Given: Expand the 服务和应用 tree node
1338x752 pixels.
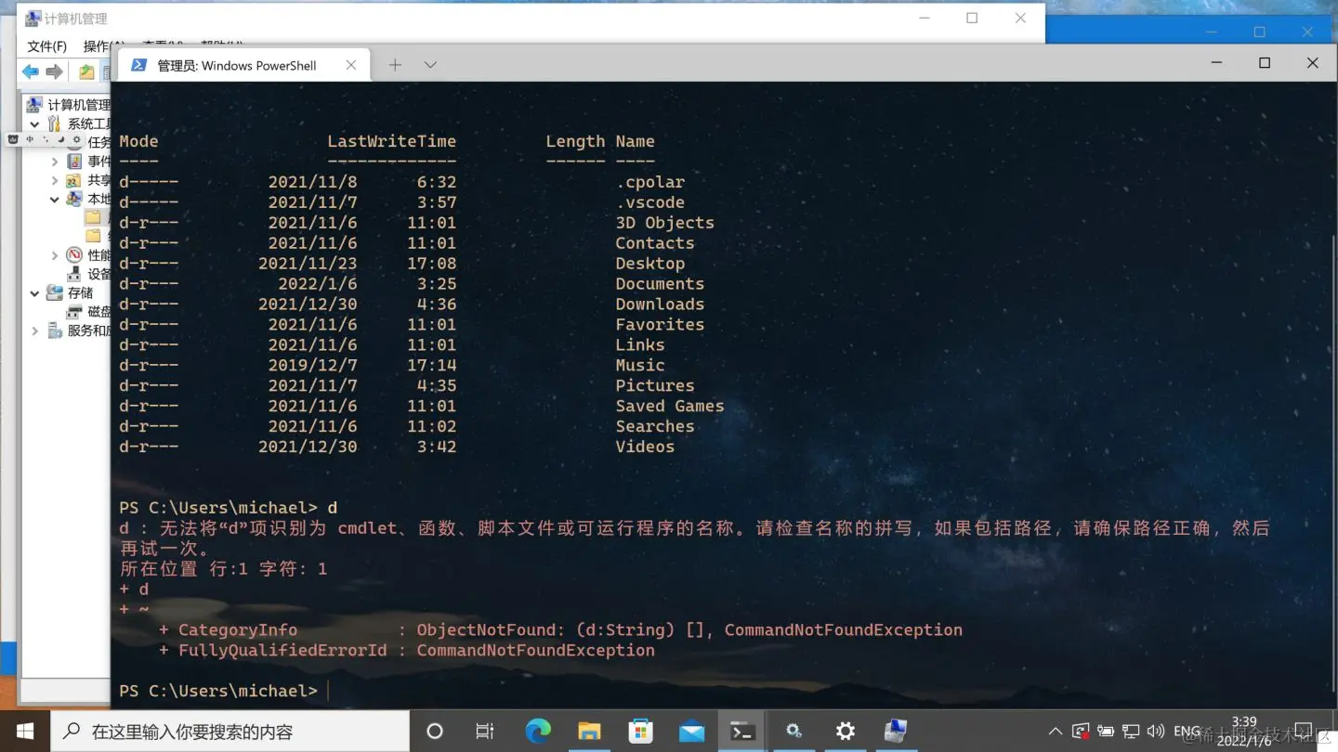Looking at the screenshot, I should (x=34, y=331).
